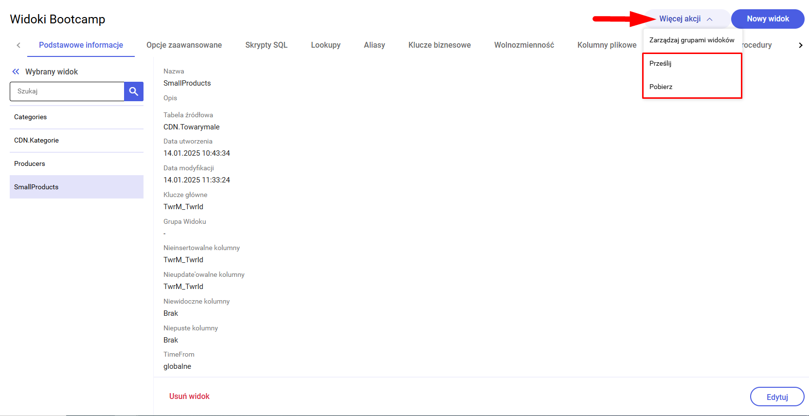809x416 pixels.
Task: Show earlier tabs with left arrow
Action: click(18, 45)
